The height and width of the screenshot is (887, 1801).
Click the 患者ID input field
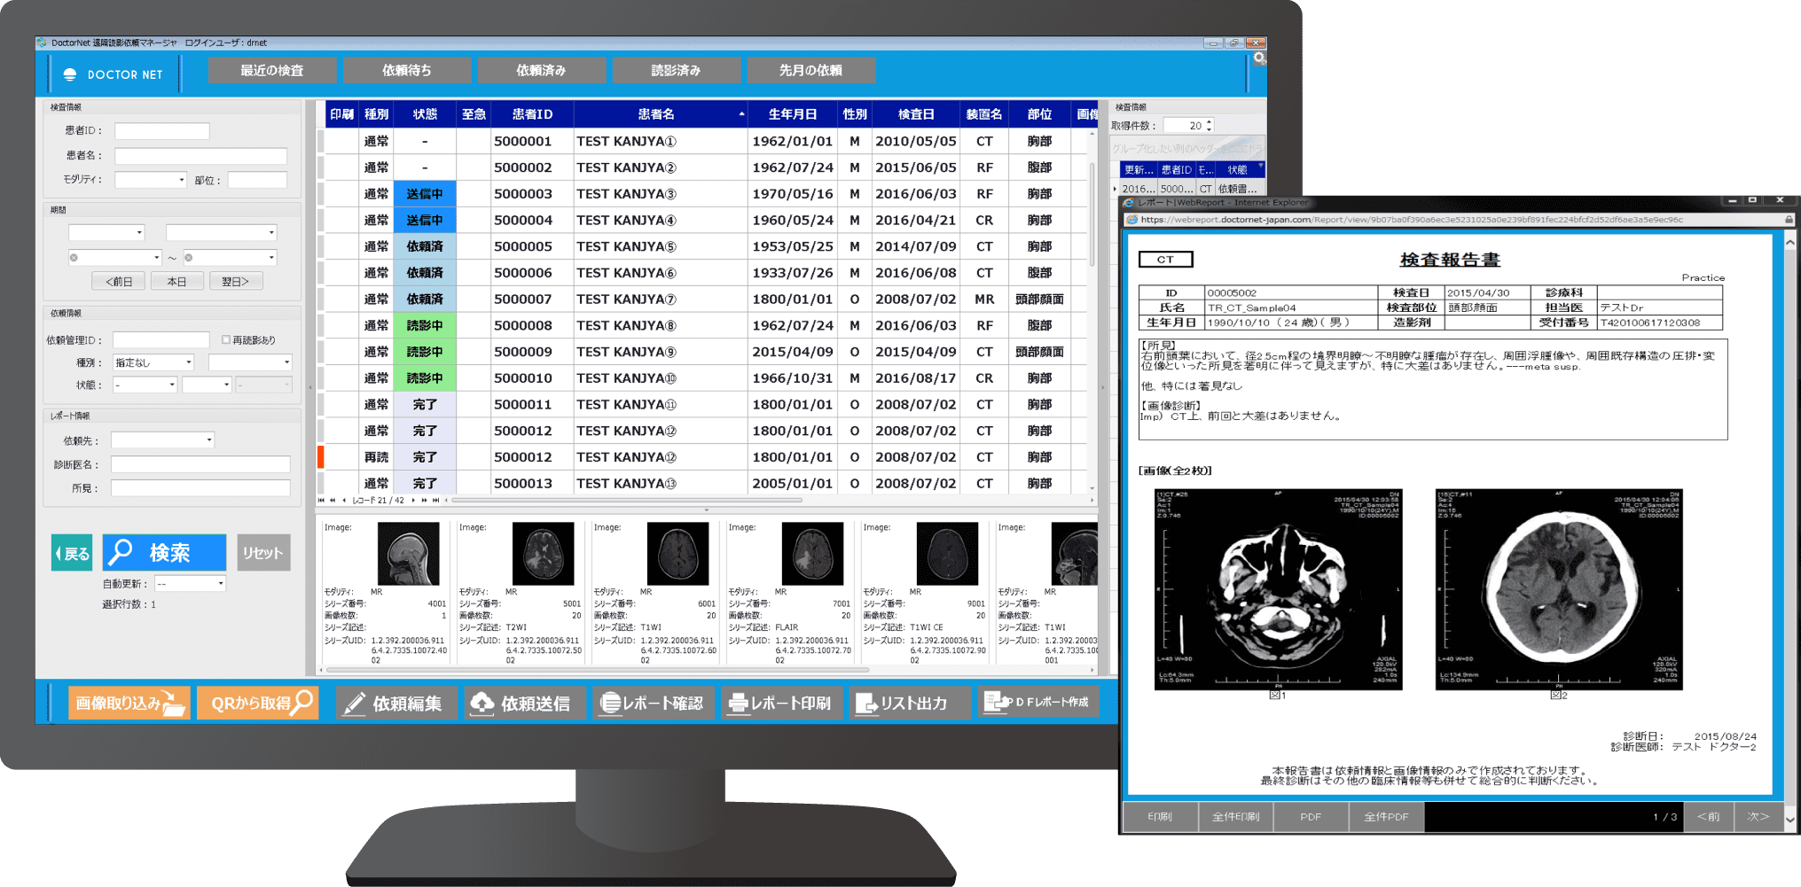pos(162,131)
